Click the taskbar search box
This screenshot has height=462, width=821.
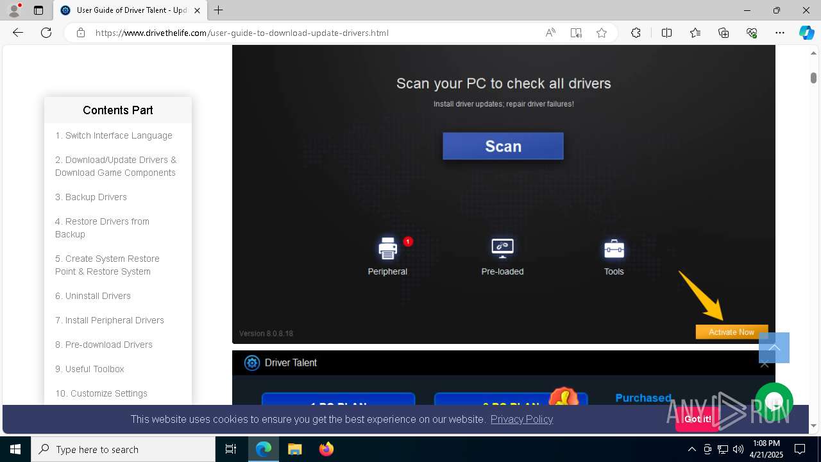(x=123, y=449)
